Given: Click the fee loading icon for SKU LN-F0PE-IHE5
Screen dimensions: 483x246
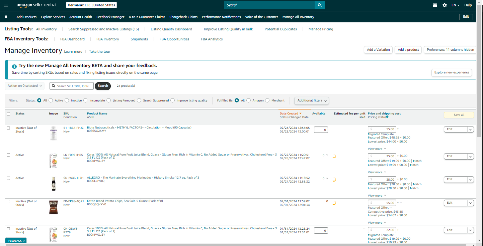Looking at the screenshot, I should click(334, 156).
